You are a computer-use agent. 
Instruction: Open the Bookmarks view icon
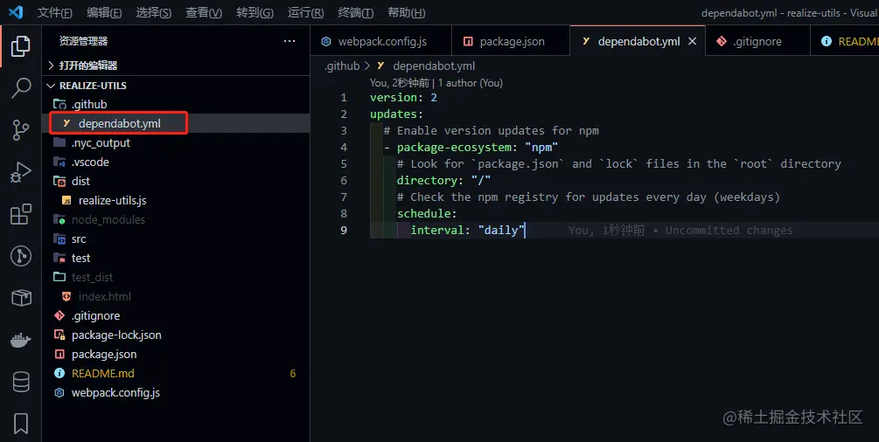pos(21,424)
